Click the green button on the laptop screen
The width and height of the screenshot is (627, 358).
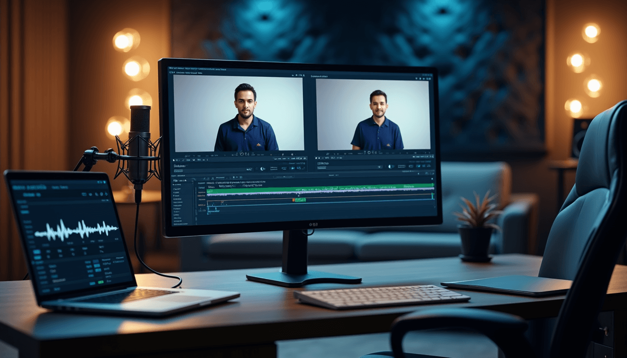pyautogui.click(x=101, y=282)
